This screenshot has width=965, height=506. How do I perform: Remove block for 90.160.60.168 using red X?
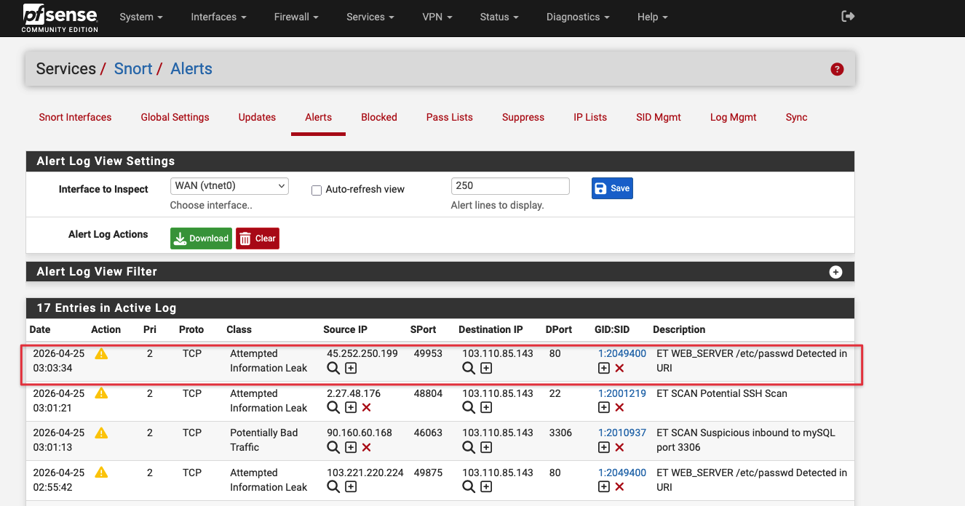(367, 447)
